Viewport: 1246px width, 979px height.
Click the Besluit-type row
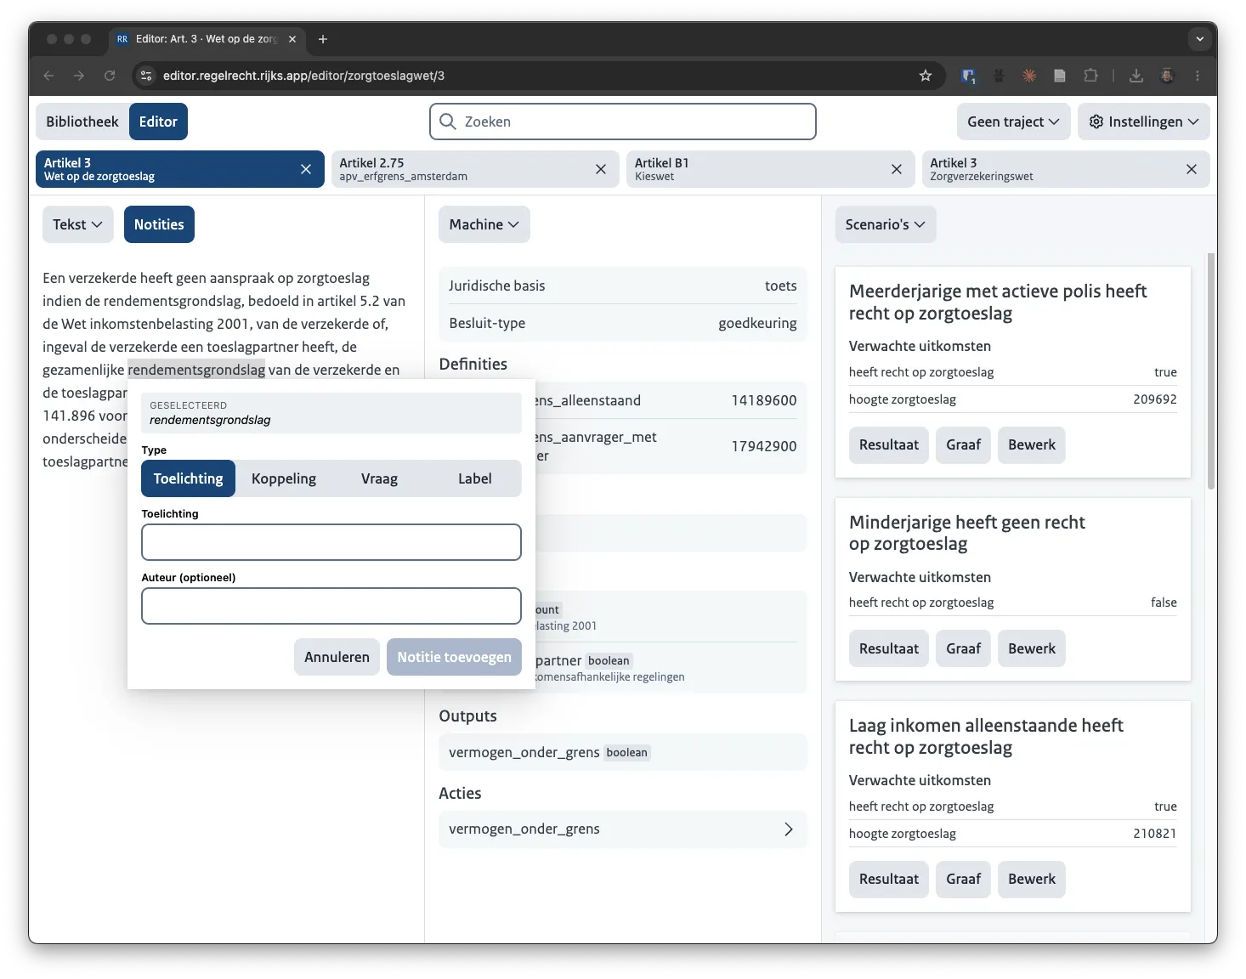[622, 323]
